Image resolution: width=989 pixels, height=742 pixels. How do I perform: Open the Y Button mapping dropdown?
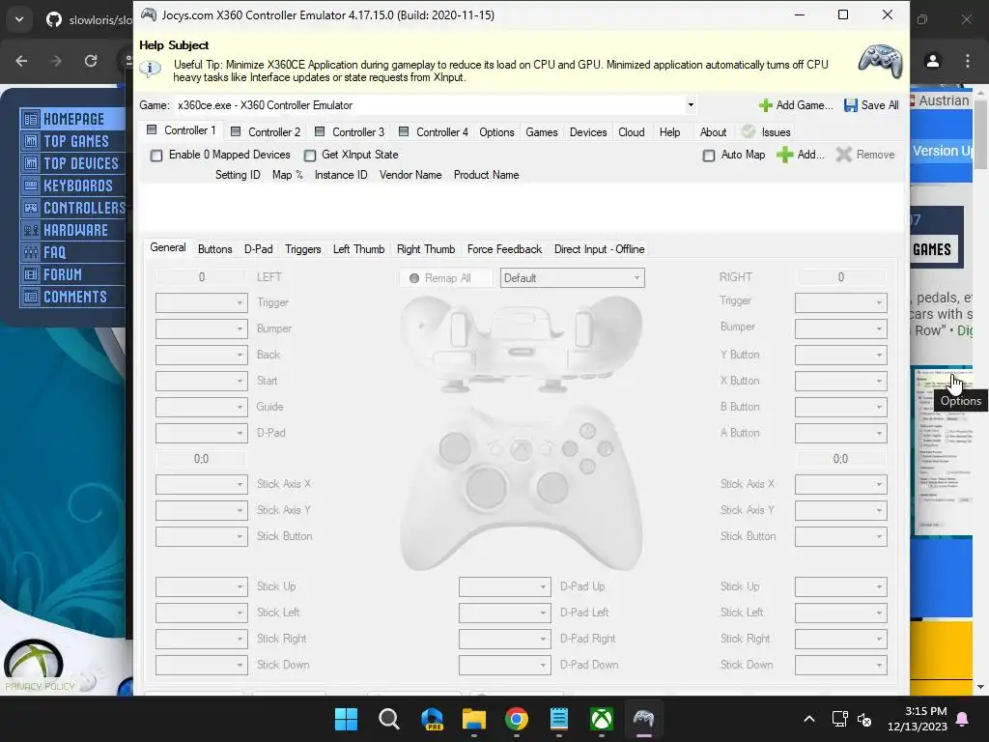click(841, 355)
